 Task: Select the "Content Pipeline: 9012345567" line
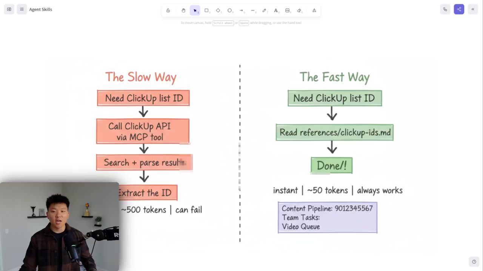click(327, 209)
